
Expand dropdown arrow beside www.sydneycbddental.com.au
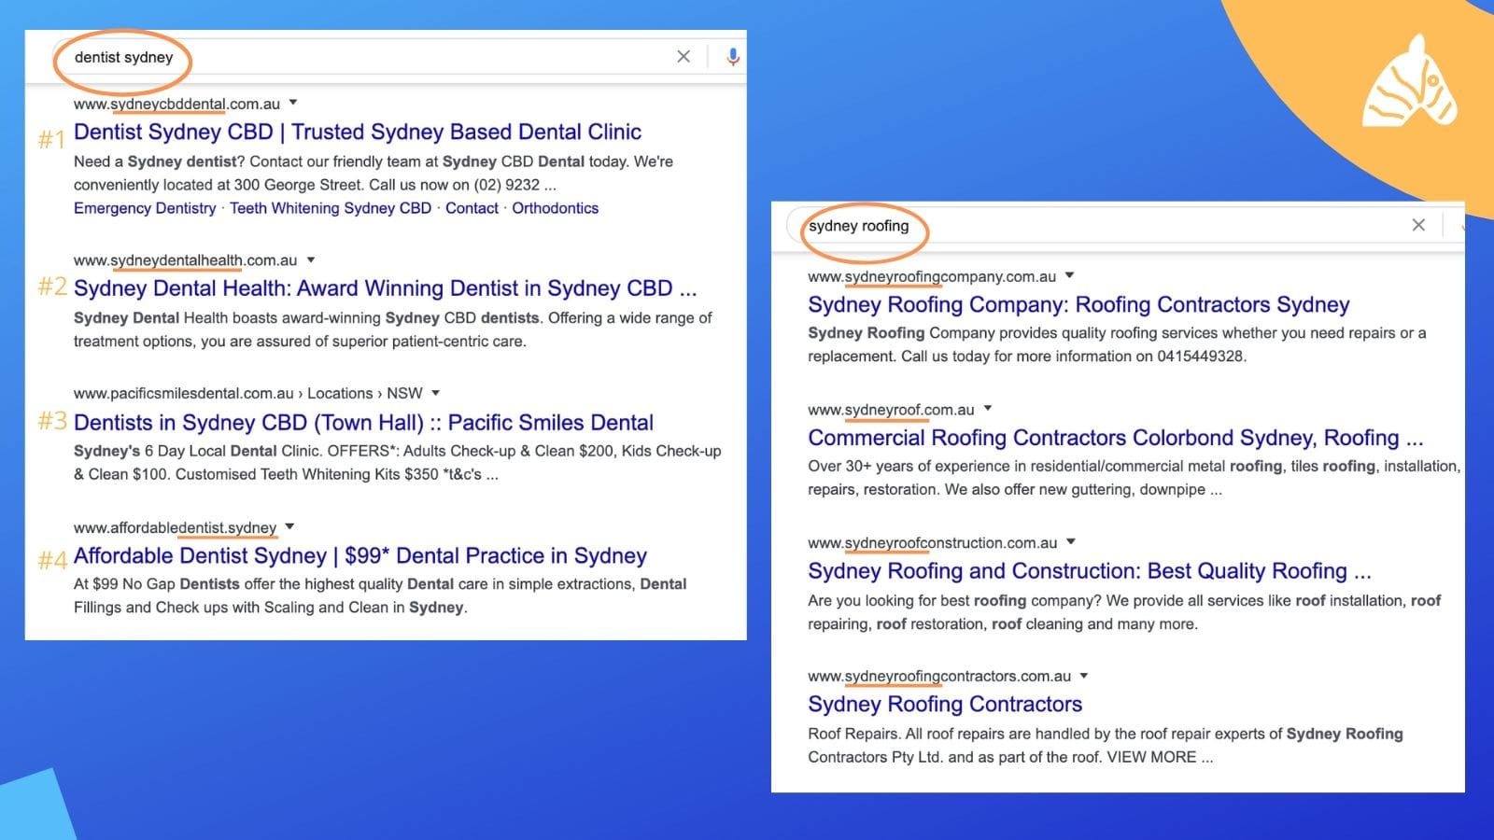click(x=293, y=103)
